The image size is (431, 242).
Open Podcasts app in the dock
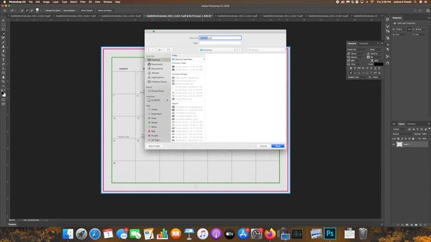[x=216, y=234]
